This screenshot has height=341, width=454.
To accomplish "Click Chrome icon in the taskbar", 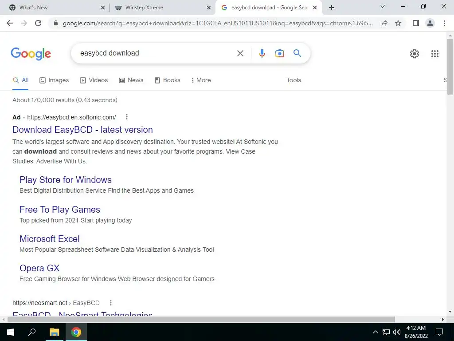I will coord(76,332).
